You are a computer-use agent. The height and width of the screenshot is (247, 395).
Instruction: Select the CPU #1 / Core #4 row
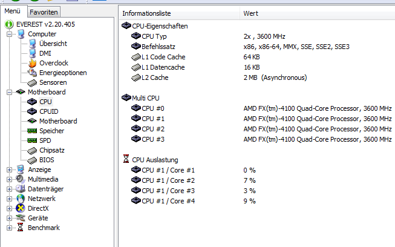click(257, 201)
